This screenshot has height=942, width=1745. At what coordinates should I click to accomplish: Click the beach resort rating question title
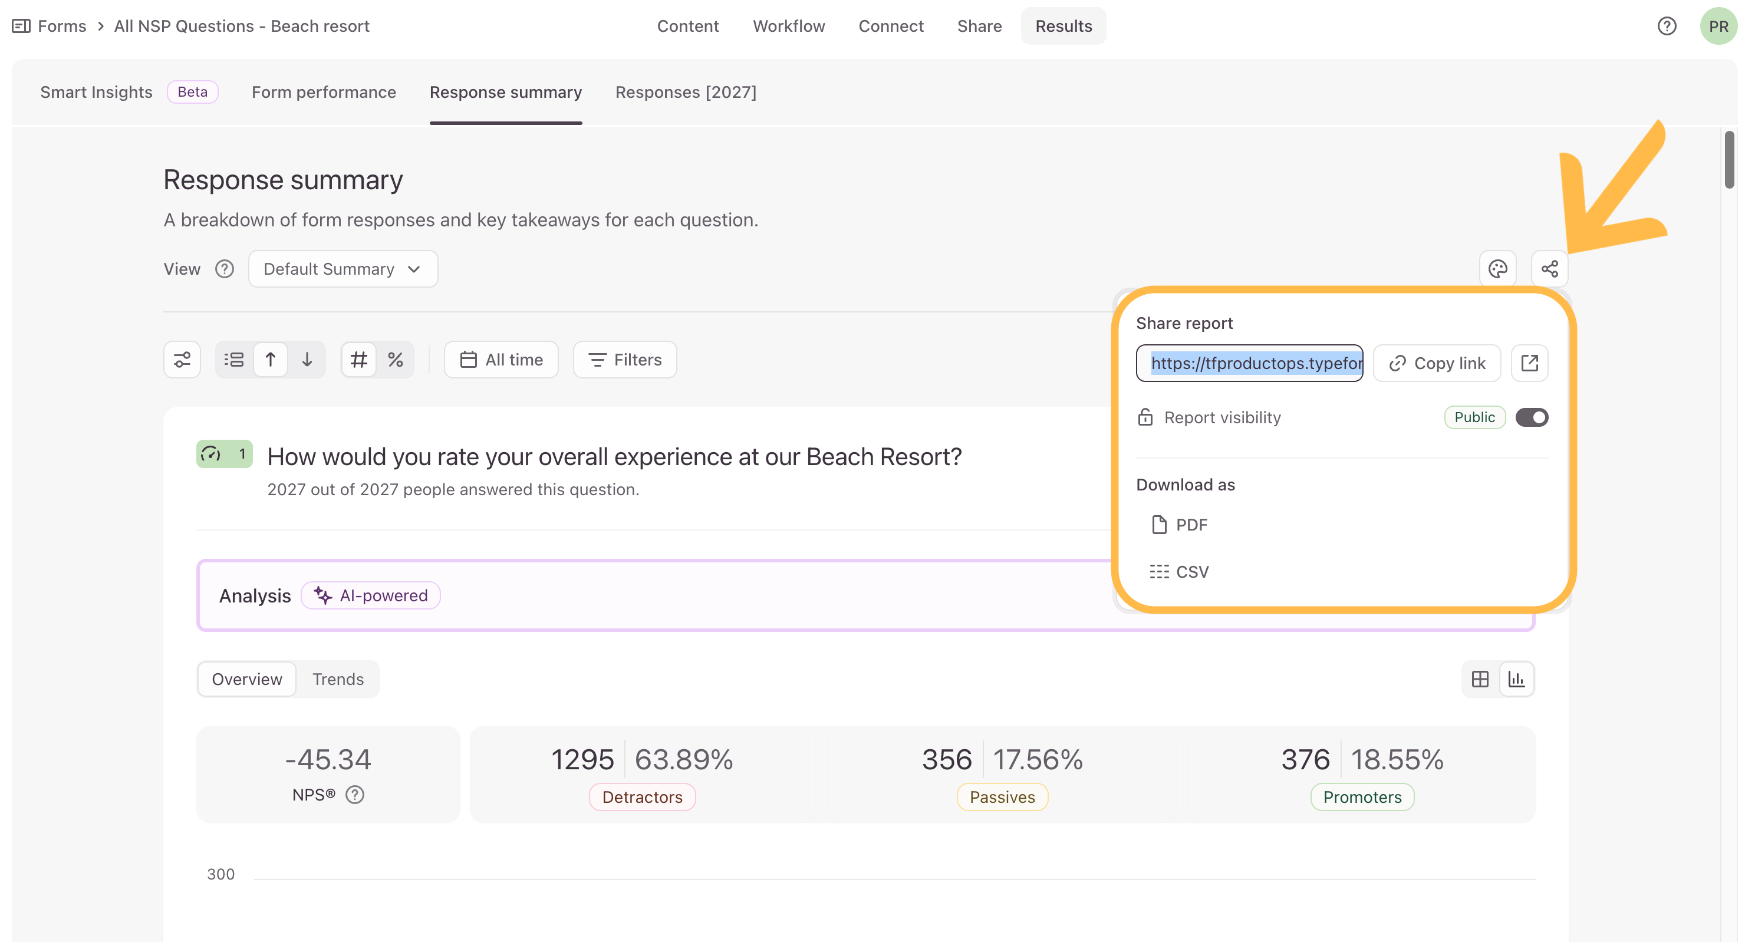click(614, 457)
